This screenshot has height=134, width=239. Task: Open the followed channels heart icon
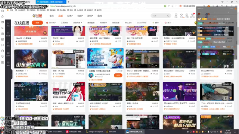(181, 15)
